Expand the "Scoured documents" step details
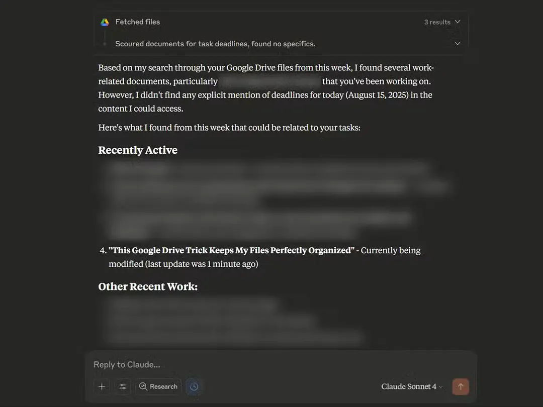 point(457,44)
